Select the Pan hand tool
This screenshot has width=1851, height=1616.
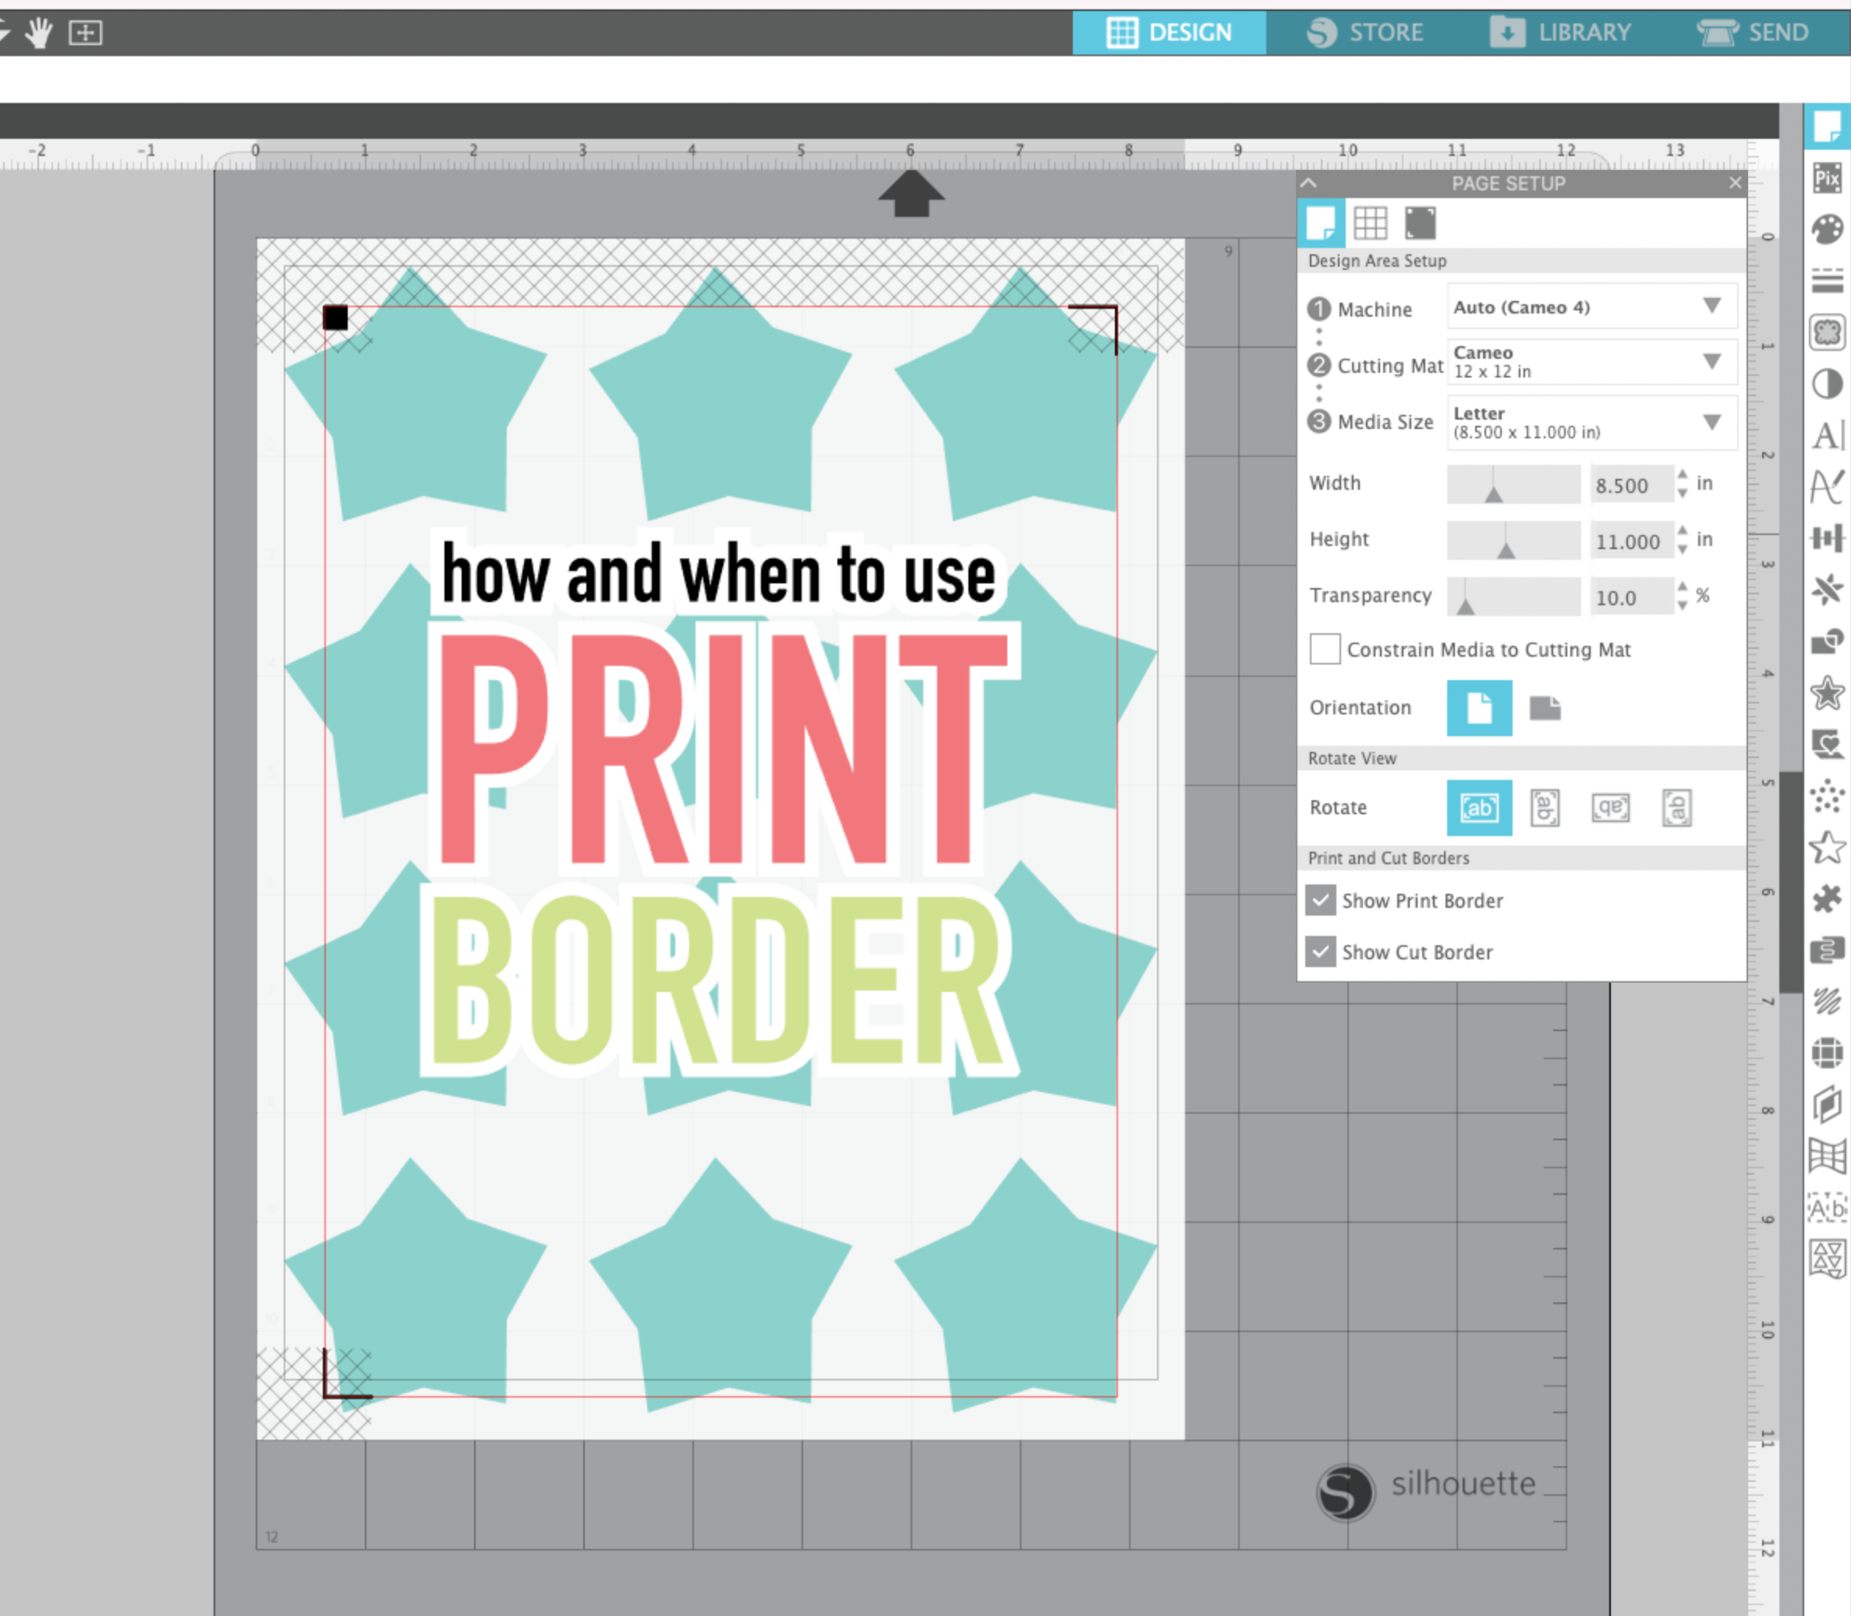[x=39, y=34]
